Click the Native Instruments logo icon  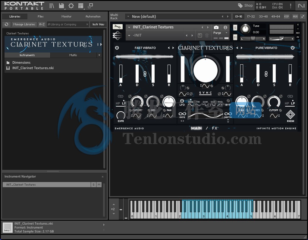coord(301,6)
